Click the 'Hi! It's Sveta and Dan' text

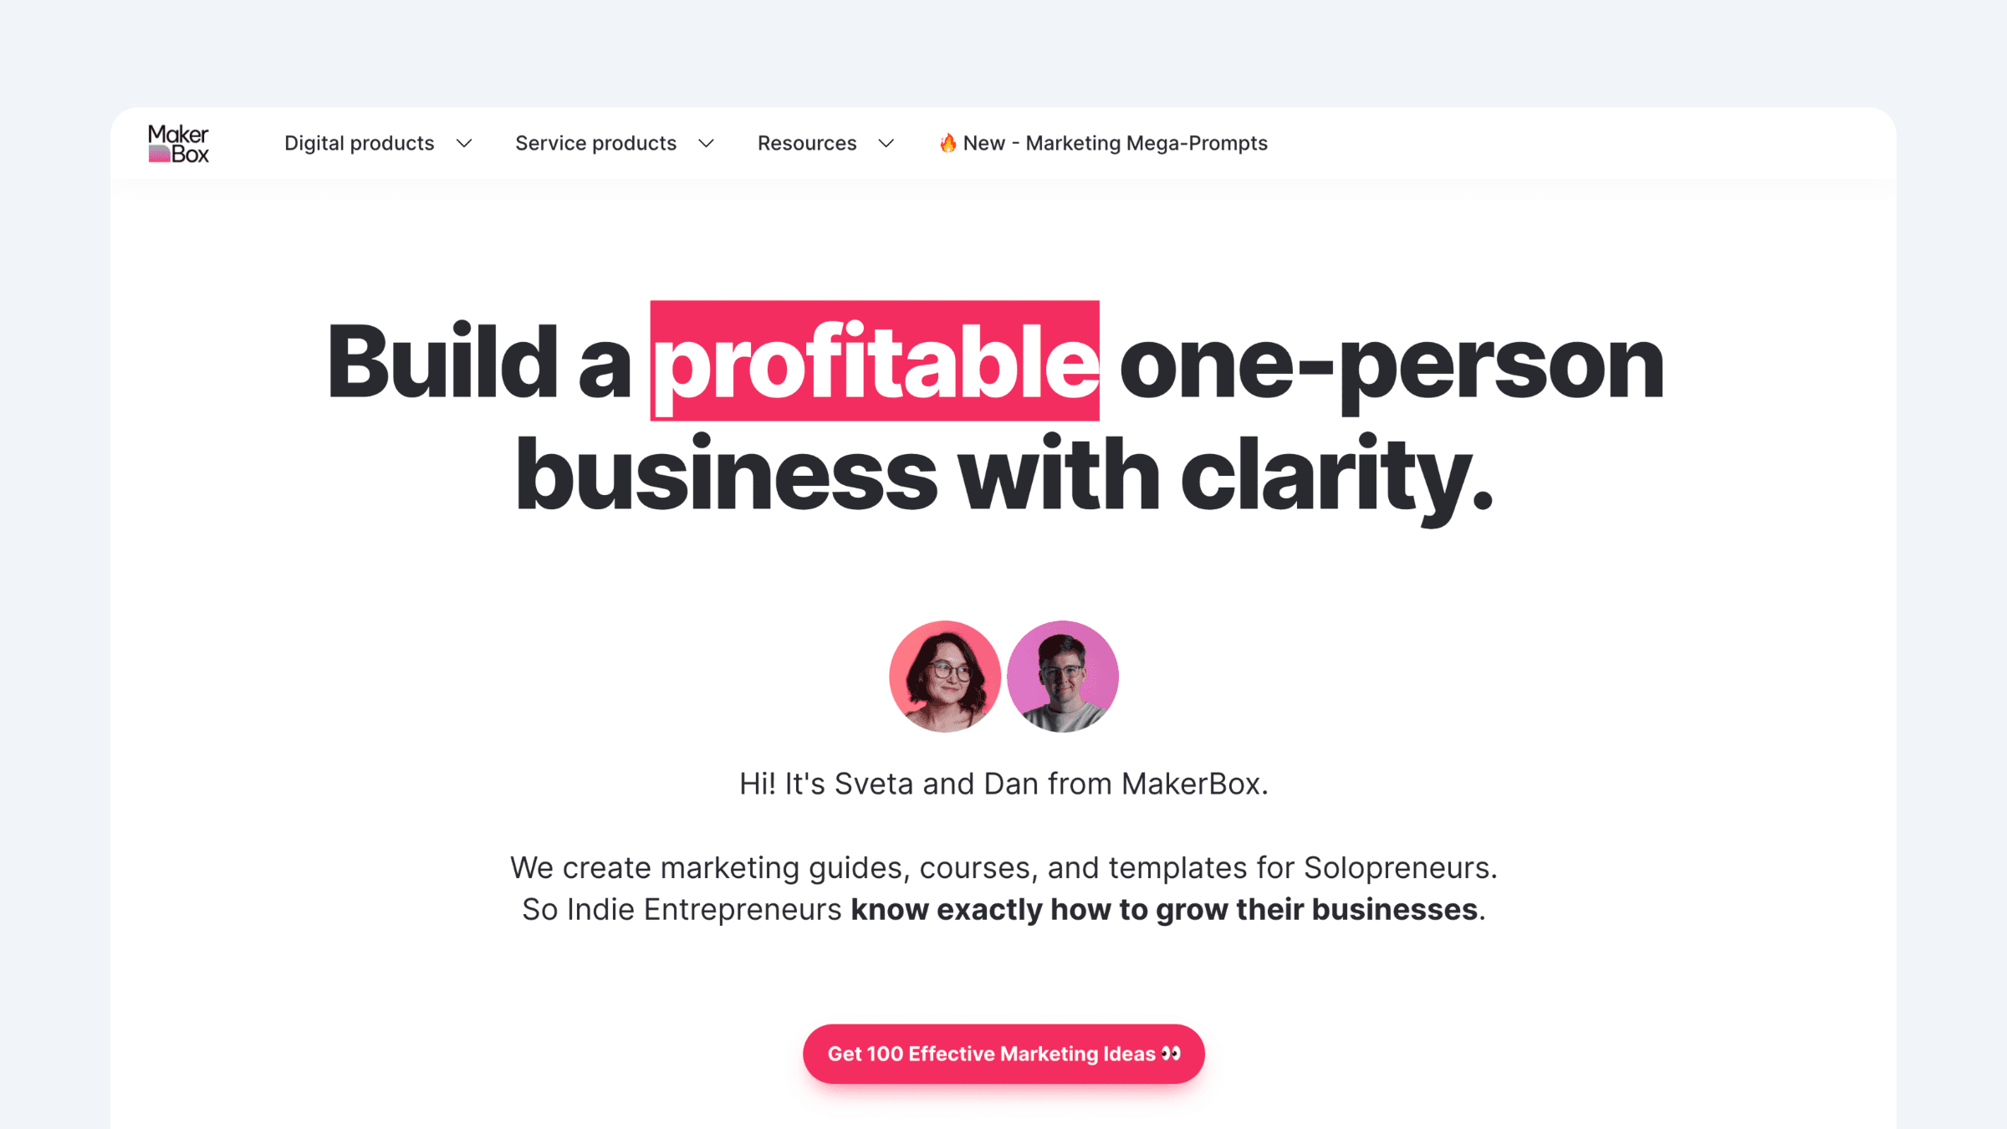point(1004,784)
